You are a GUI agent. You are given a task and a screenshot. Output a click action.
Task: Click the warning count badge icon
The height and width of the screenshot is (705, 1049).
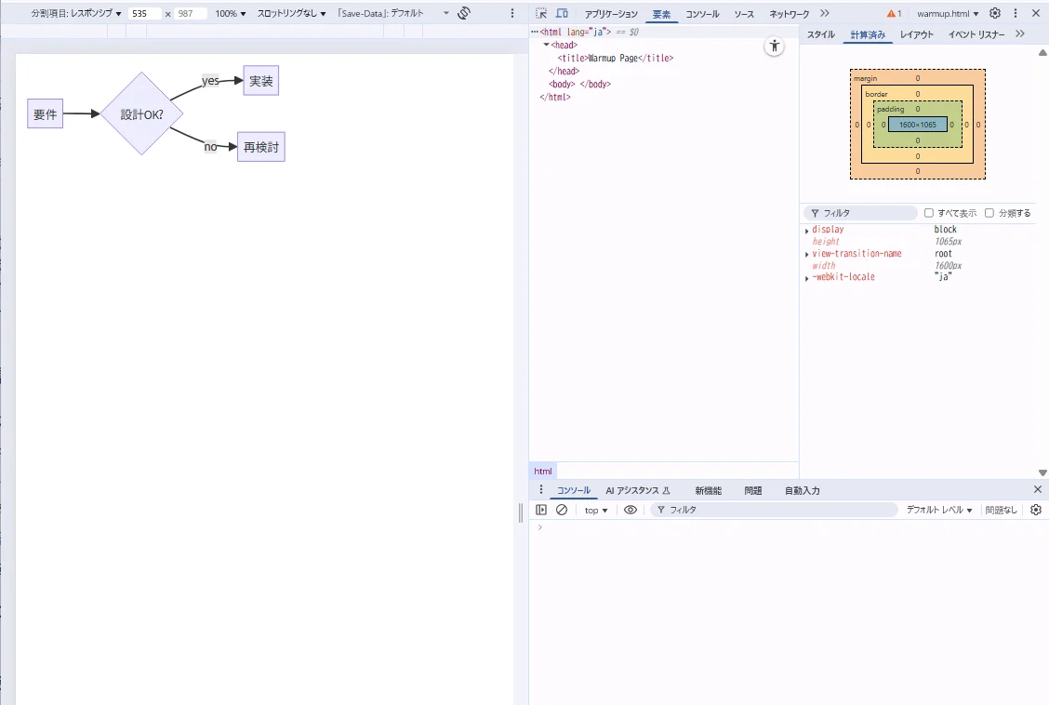point(894,14)
